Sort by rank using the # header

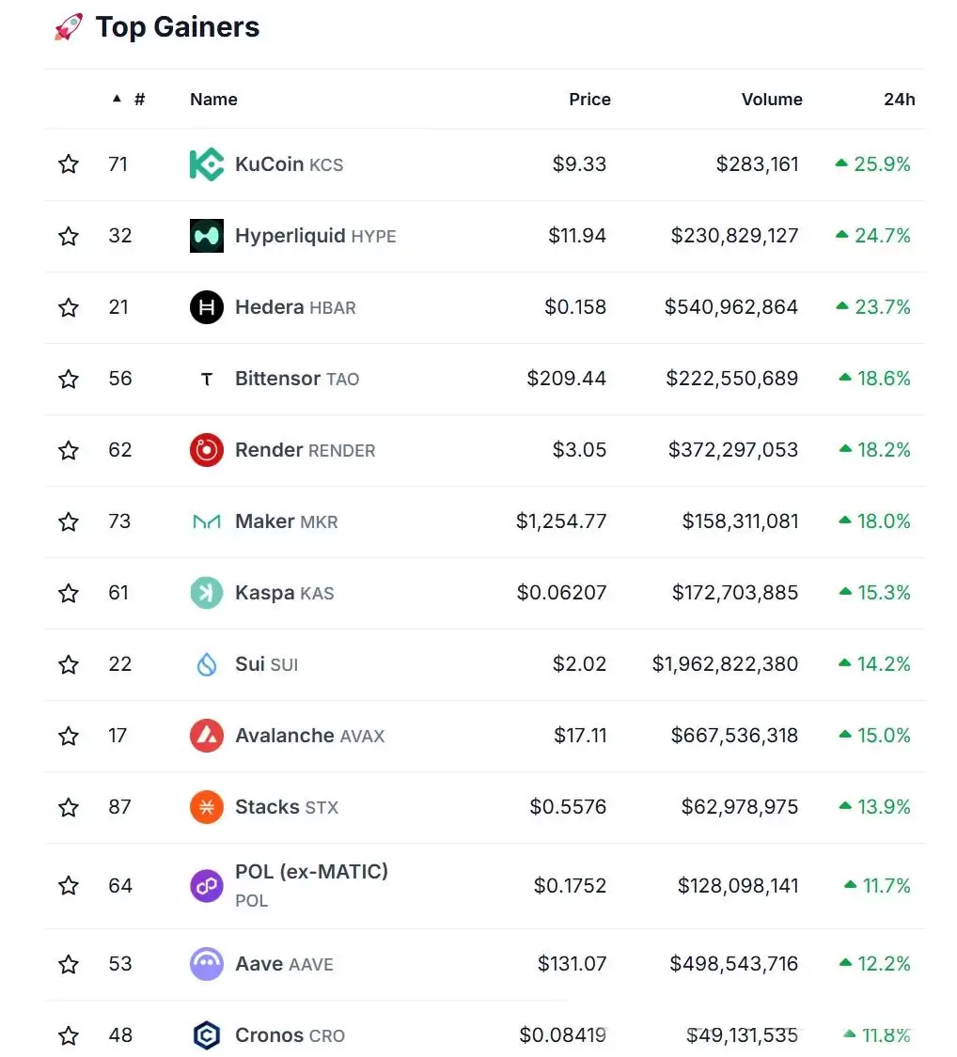click(138, 100)
